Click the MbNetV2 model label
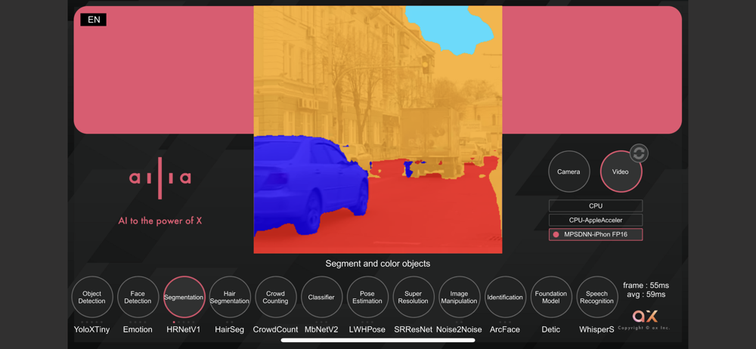The image size is (756, 349). (321, 329)
